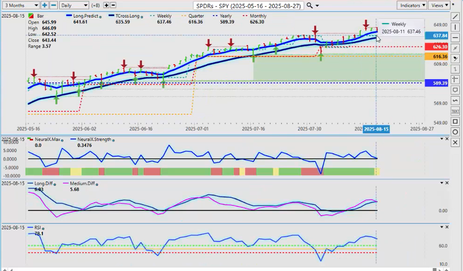
Task: Toggle the NeuralX.Strength indicator dot
Action: point(113,140)
